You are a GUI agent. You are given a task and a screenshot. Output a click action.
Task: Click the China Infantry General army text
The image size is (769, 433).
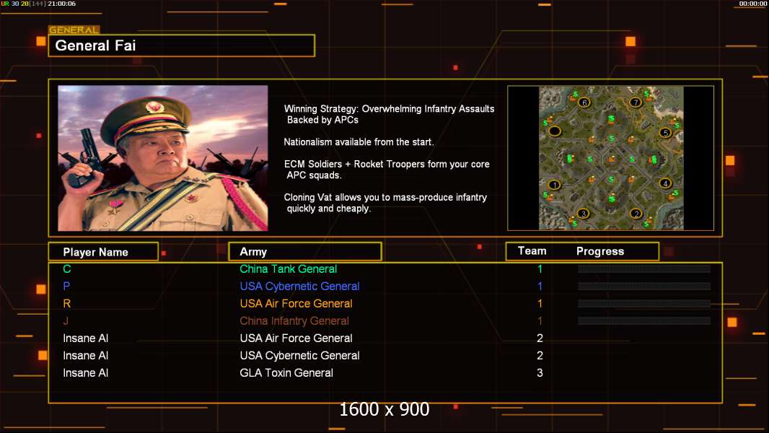(294, 320)
